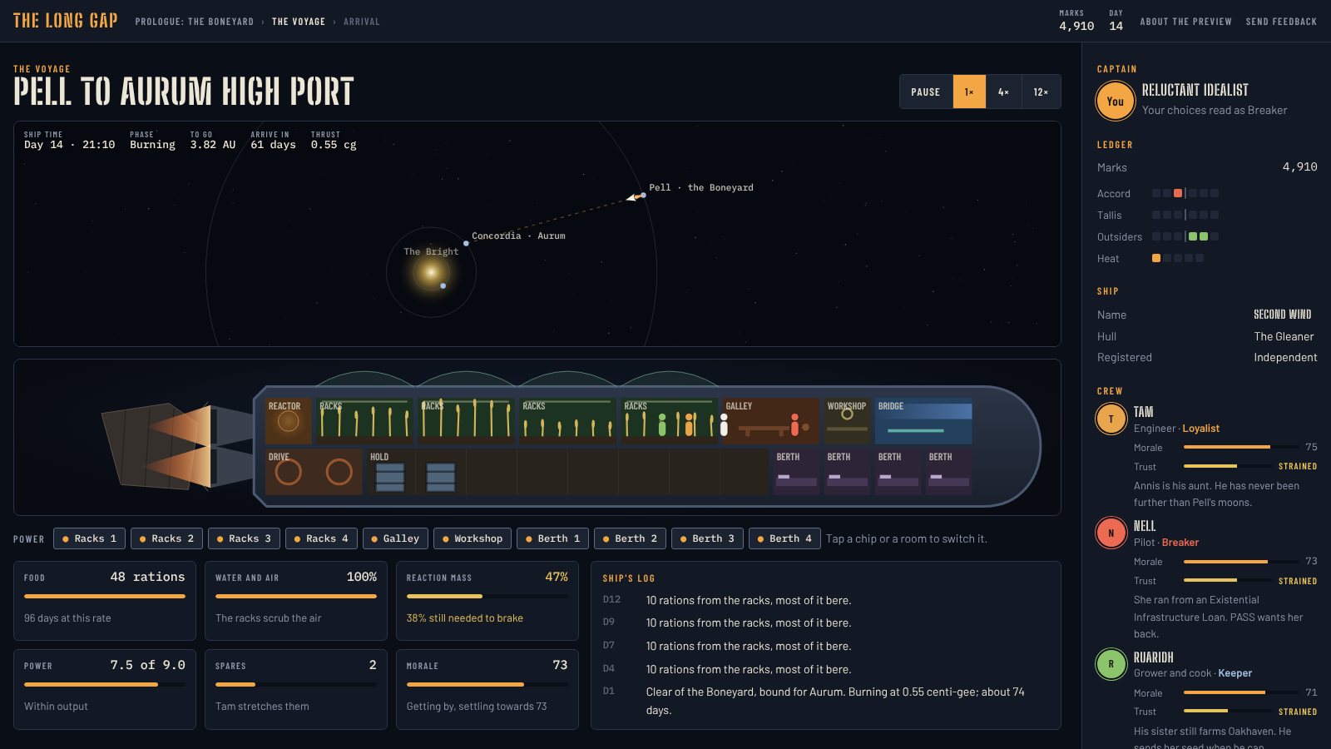Image resolution: width=1331 pixels, height=749 pixels.
Task: Click the Concordia · Aurum marker
Action: click(466, 243)
